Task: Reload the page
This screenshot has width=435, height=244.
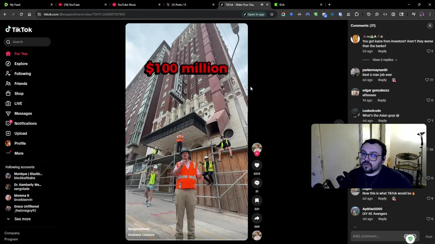Action: [21, 14]
